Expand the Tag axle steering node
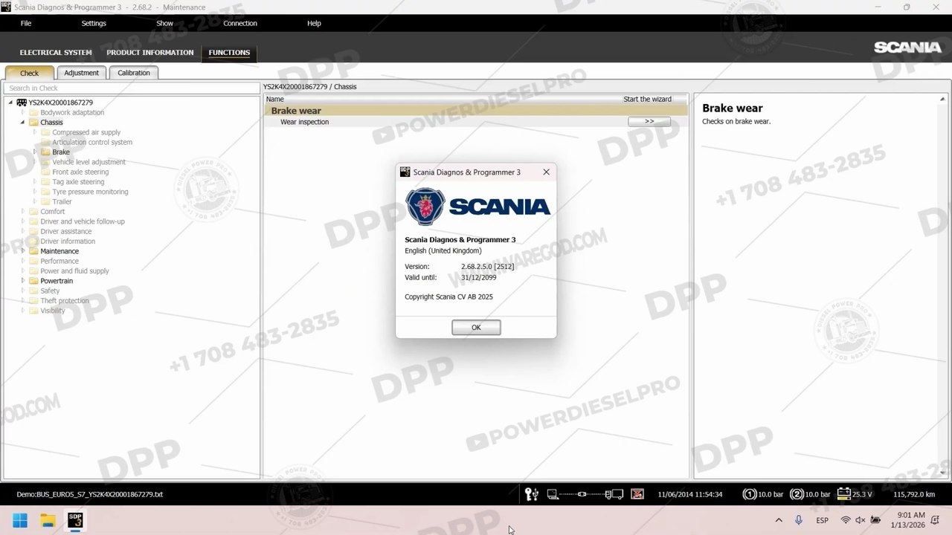Screen dimensions: 952x535 tap(35, 181)
